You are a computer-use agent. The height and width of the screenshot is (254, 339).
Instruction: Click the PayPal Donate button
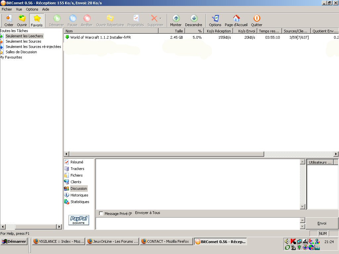tap(79, 220)
